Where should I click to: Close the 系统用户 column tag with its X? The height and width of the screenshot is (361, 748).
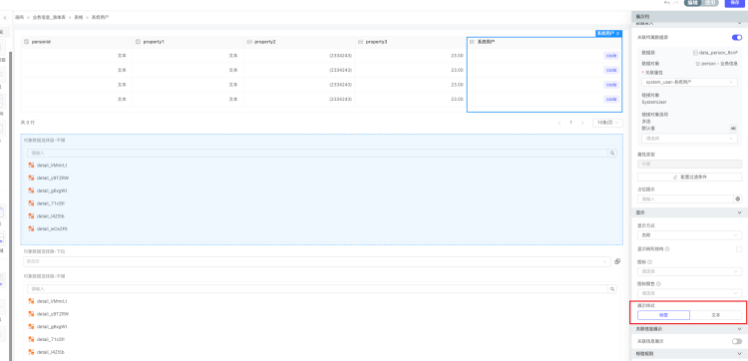point(618,33)
